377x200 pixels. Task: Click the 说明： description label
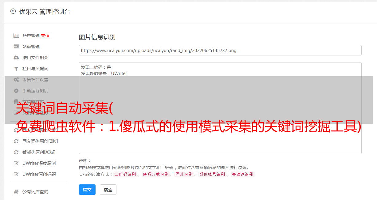[85, 160]
